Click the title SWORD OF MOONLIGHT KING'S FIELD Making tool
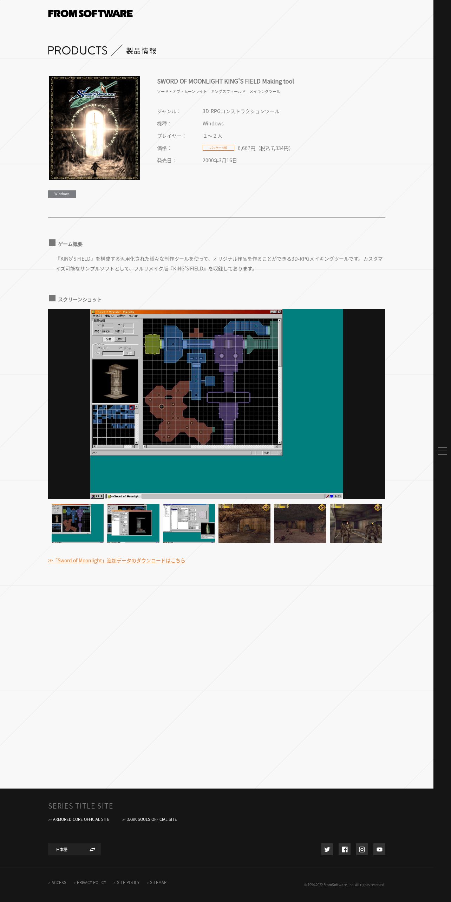The image size is (451, 902). tap(225, 81)
